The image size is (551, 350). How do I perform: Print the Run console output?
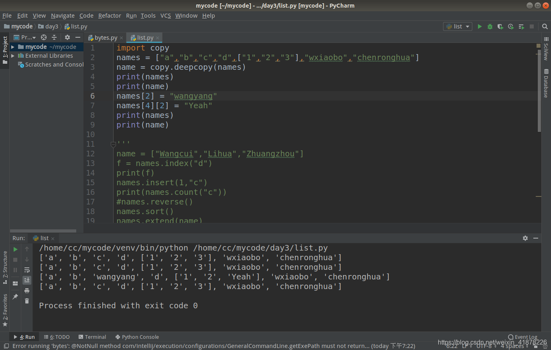click(27, 291)
